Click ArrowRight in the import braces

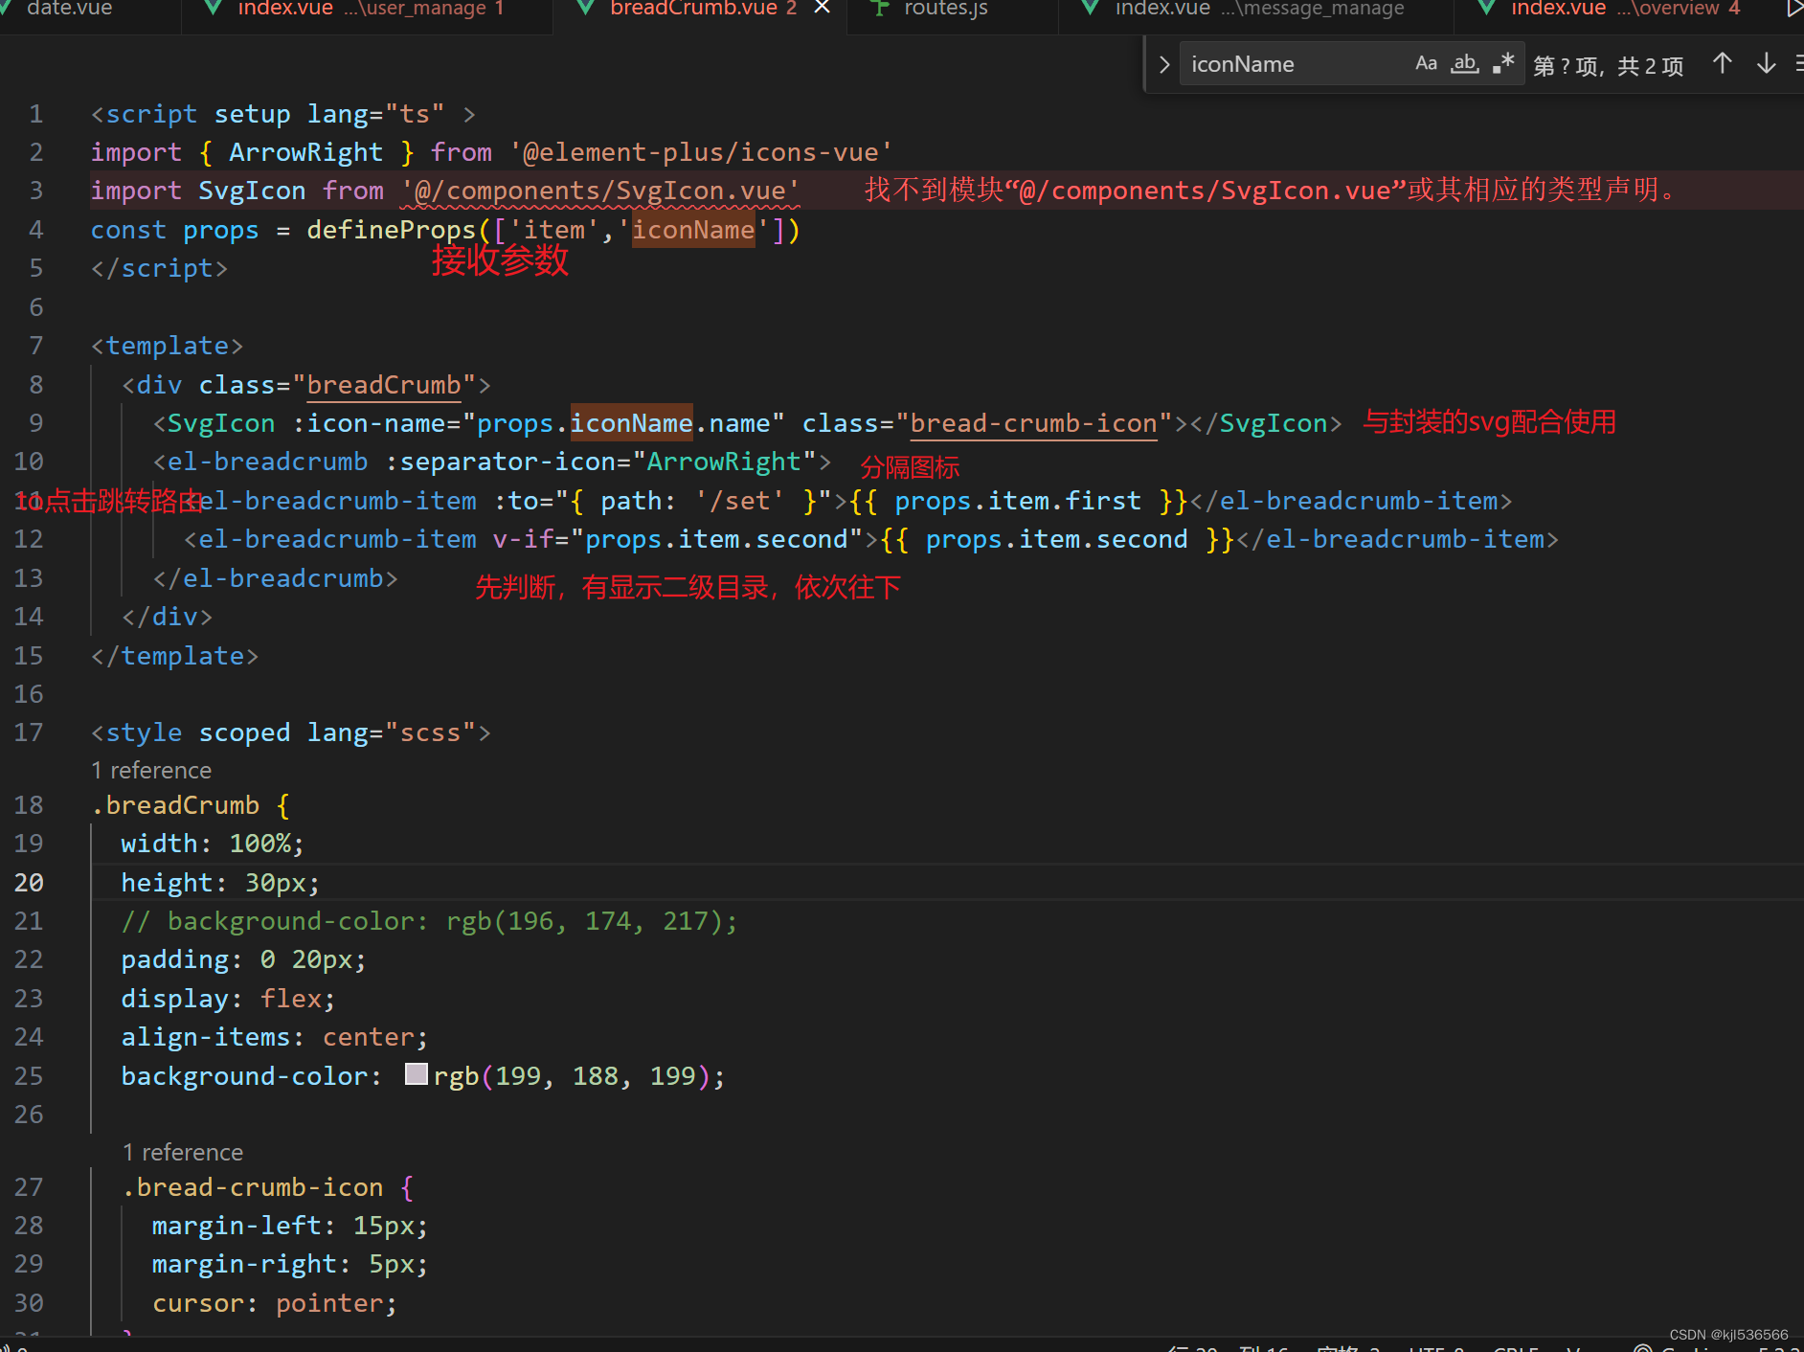coord(305,152)
